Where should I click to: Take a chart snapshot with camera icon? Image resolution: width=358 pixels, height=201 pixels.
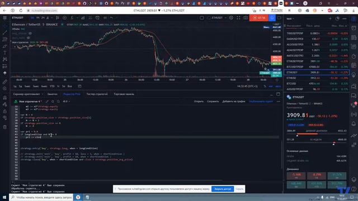(x=246, y=18)
